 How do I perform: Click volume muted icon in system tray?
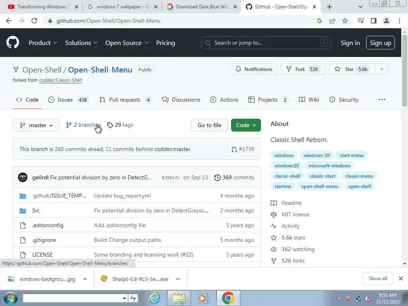368,298
